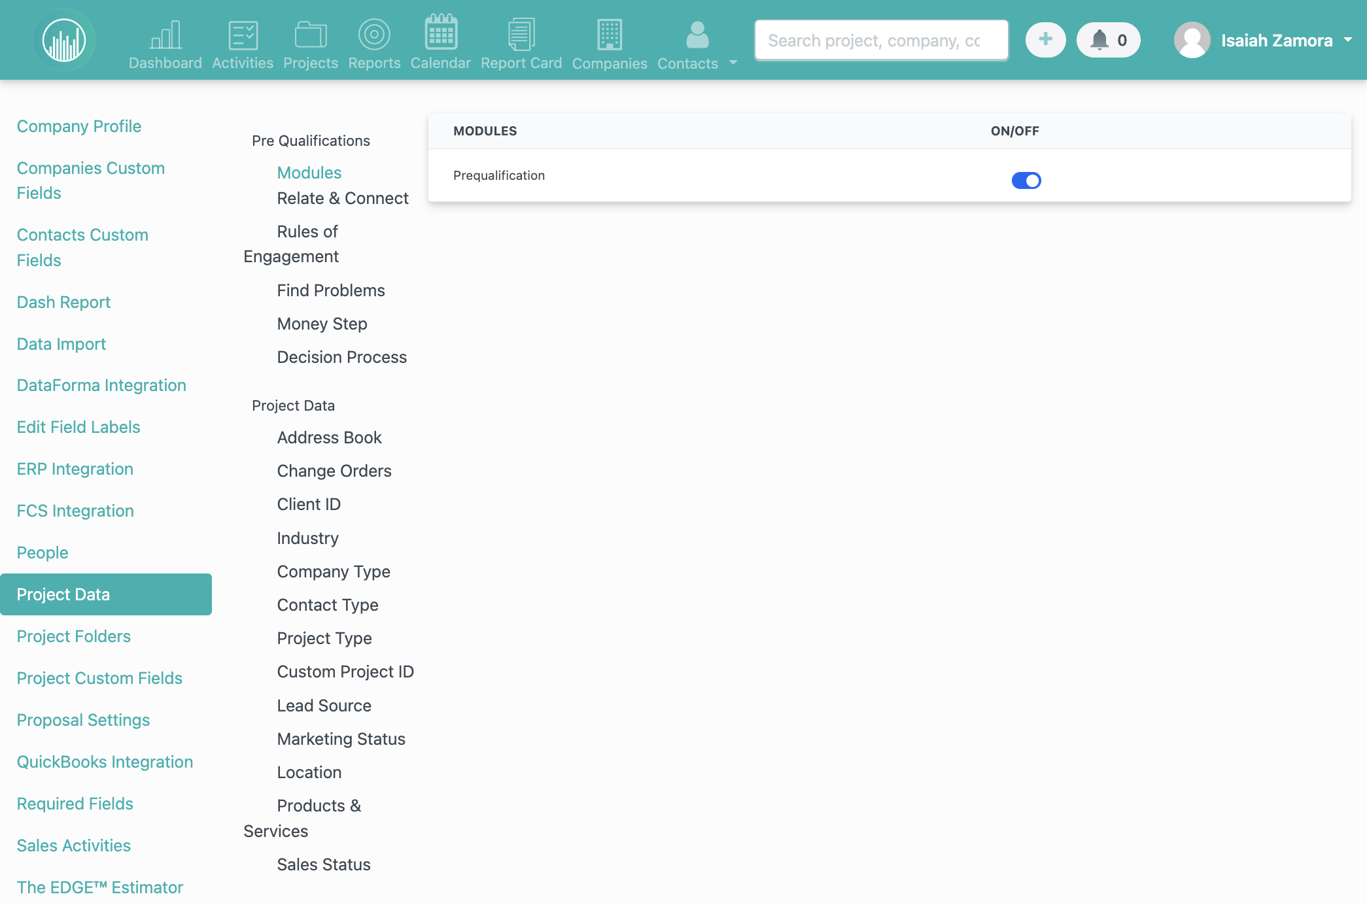The width and height of the screenshot is (1367, 905).
Task: Expand the Contacts dropdown arrow
Action: tap(733, 63)
